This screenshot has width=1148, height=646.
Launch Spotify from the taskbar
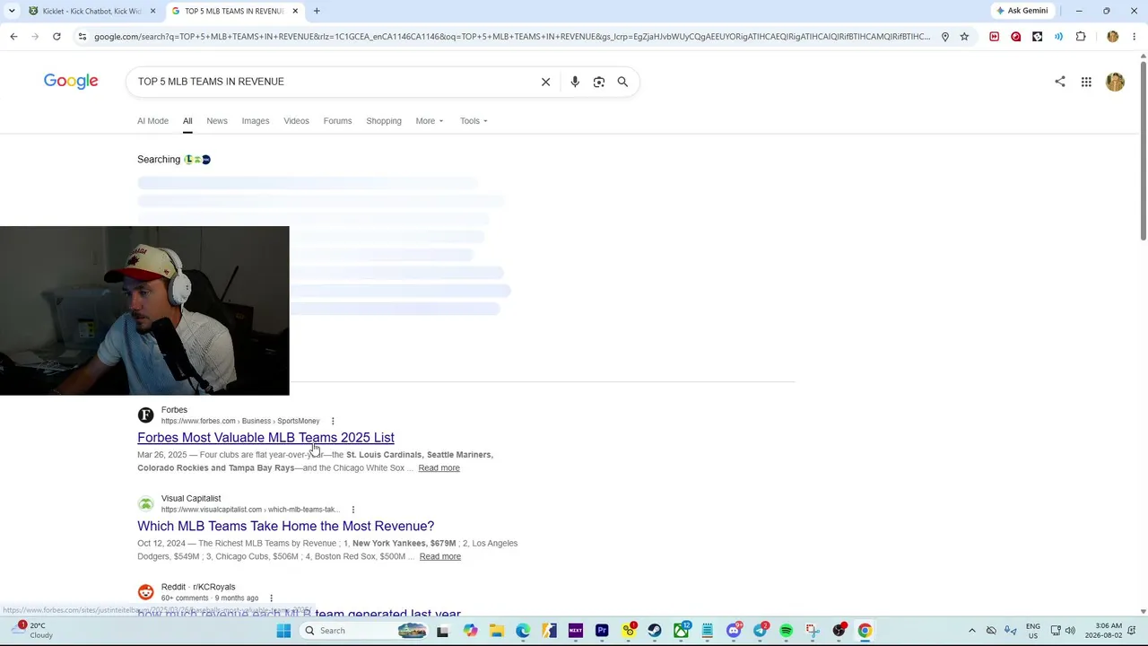[x=786, y=631]
